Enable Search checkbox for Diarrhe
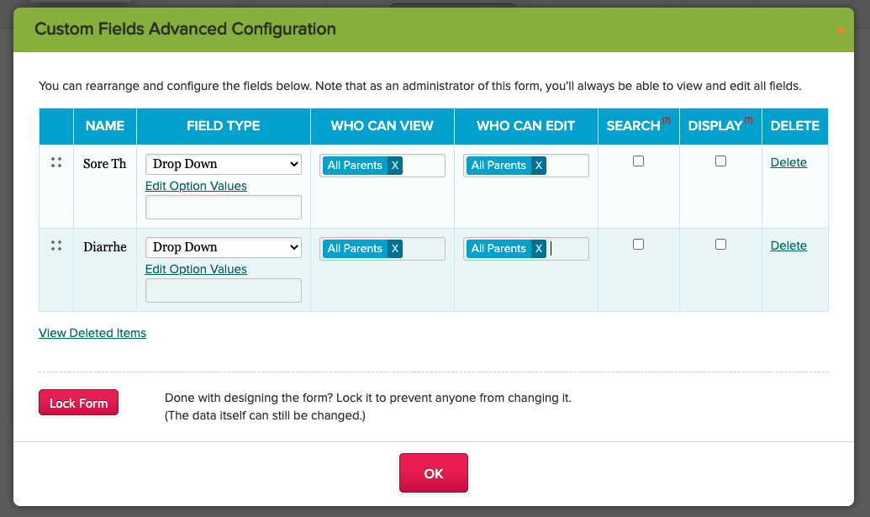Image resolution: width=870 pixels, height=517 pixels. point(639,244)
